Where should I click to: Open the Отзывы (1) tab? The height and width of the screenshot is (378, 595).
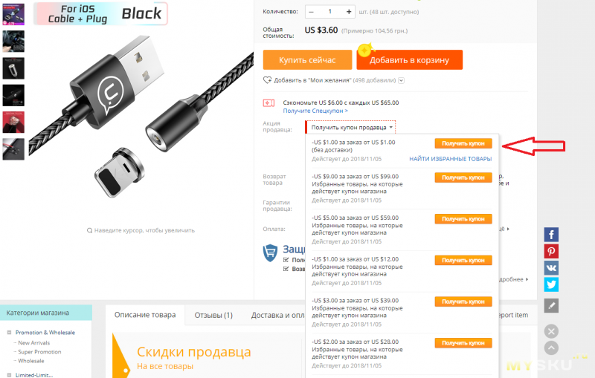click(x=213, y=315)
